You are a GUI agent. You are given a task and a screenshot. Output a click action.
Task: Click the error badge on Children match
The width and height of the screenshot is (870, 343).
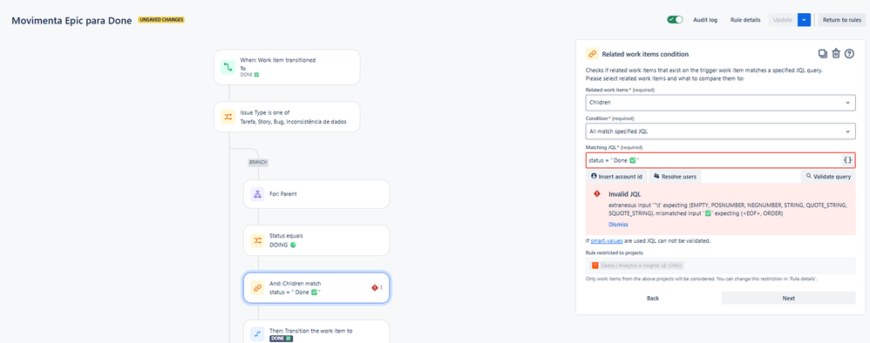377,287
